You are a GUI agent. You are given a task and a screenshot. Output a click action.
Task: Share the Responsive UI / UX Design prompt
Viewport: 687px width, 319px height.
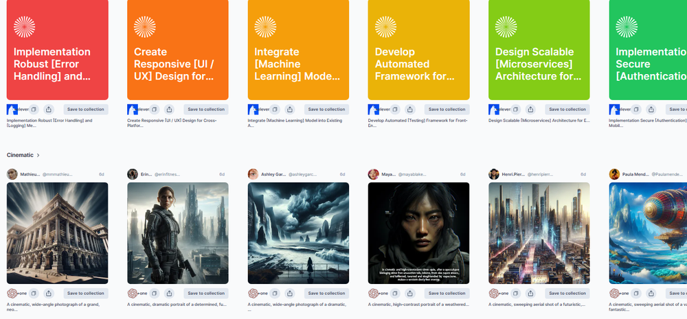[170, 109]
